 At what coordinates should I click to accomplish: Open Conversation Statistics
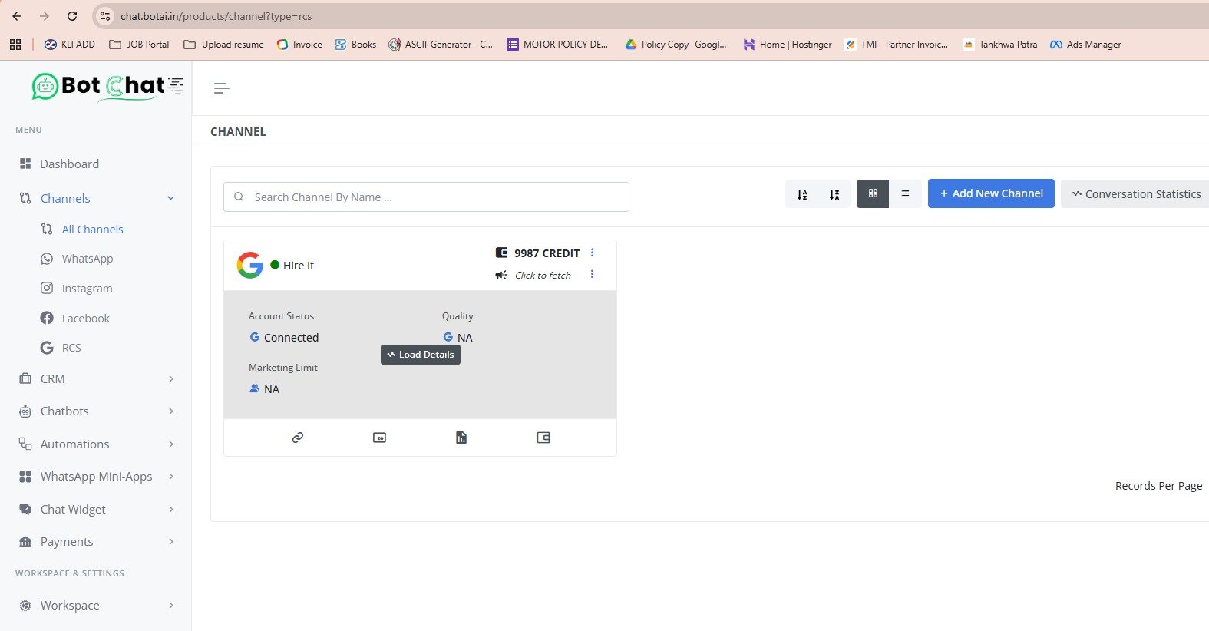click(x=1136, y=194)
